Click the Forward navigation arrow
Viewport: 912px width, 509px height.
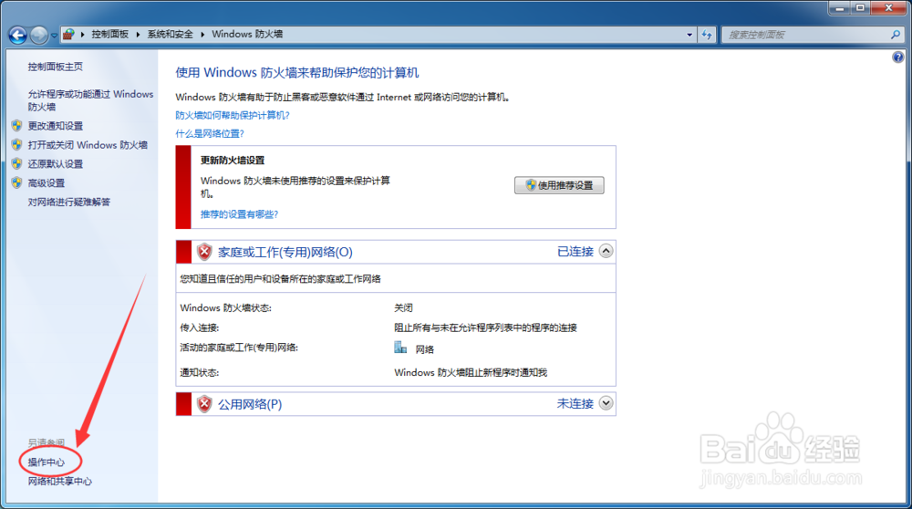[39, 35]
